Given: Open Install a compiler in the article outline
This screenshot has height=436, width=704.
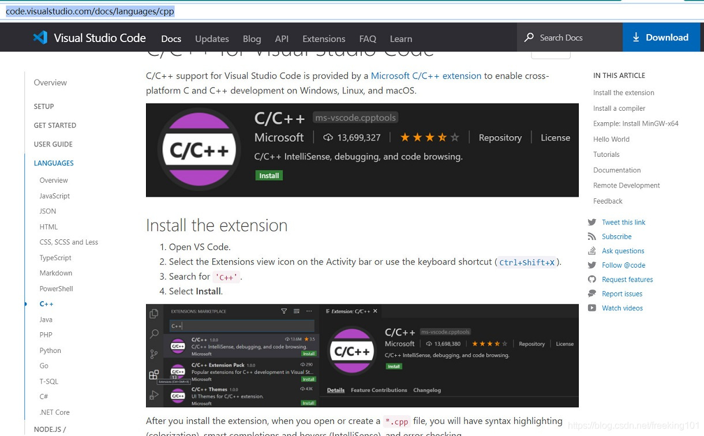Looking at the screenshot, I should 619,108.
